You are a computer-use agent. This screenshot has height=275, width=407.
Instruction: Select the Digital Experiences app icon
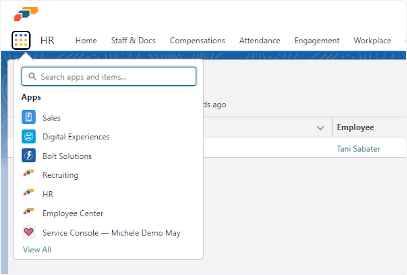pos(28,137)
